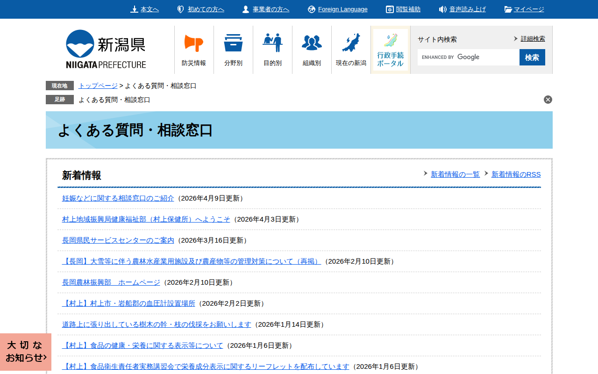Click the site search input field

(x=468, y=57)
